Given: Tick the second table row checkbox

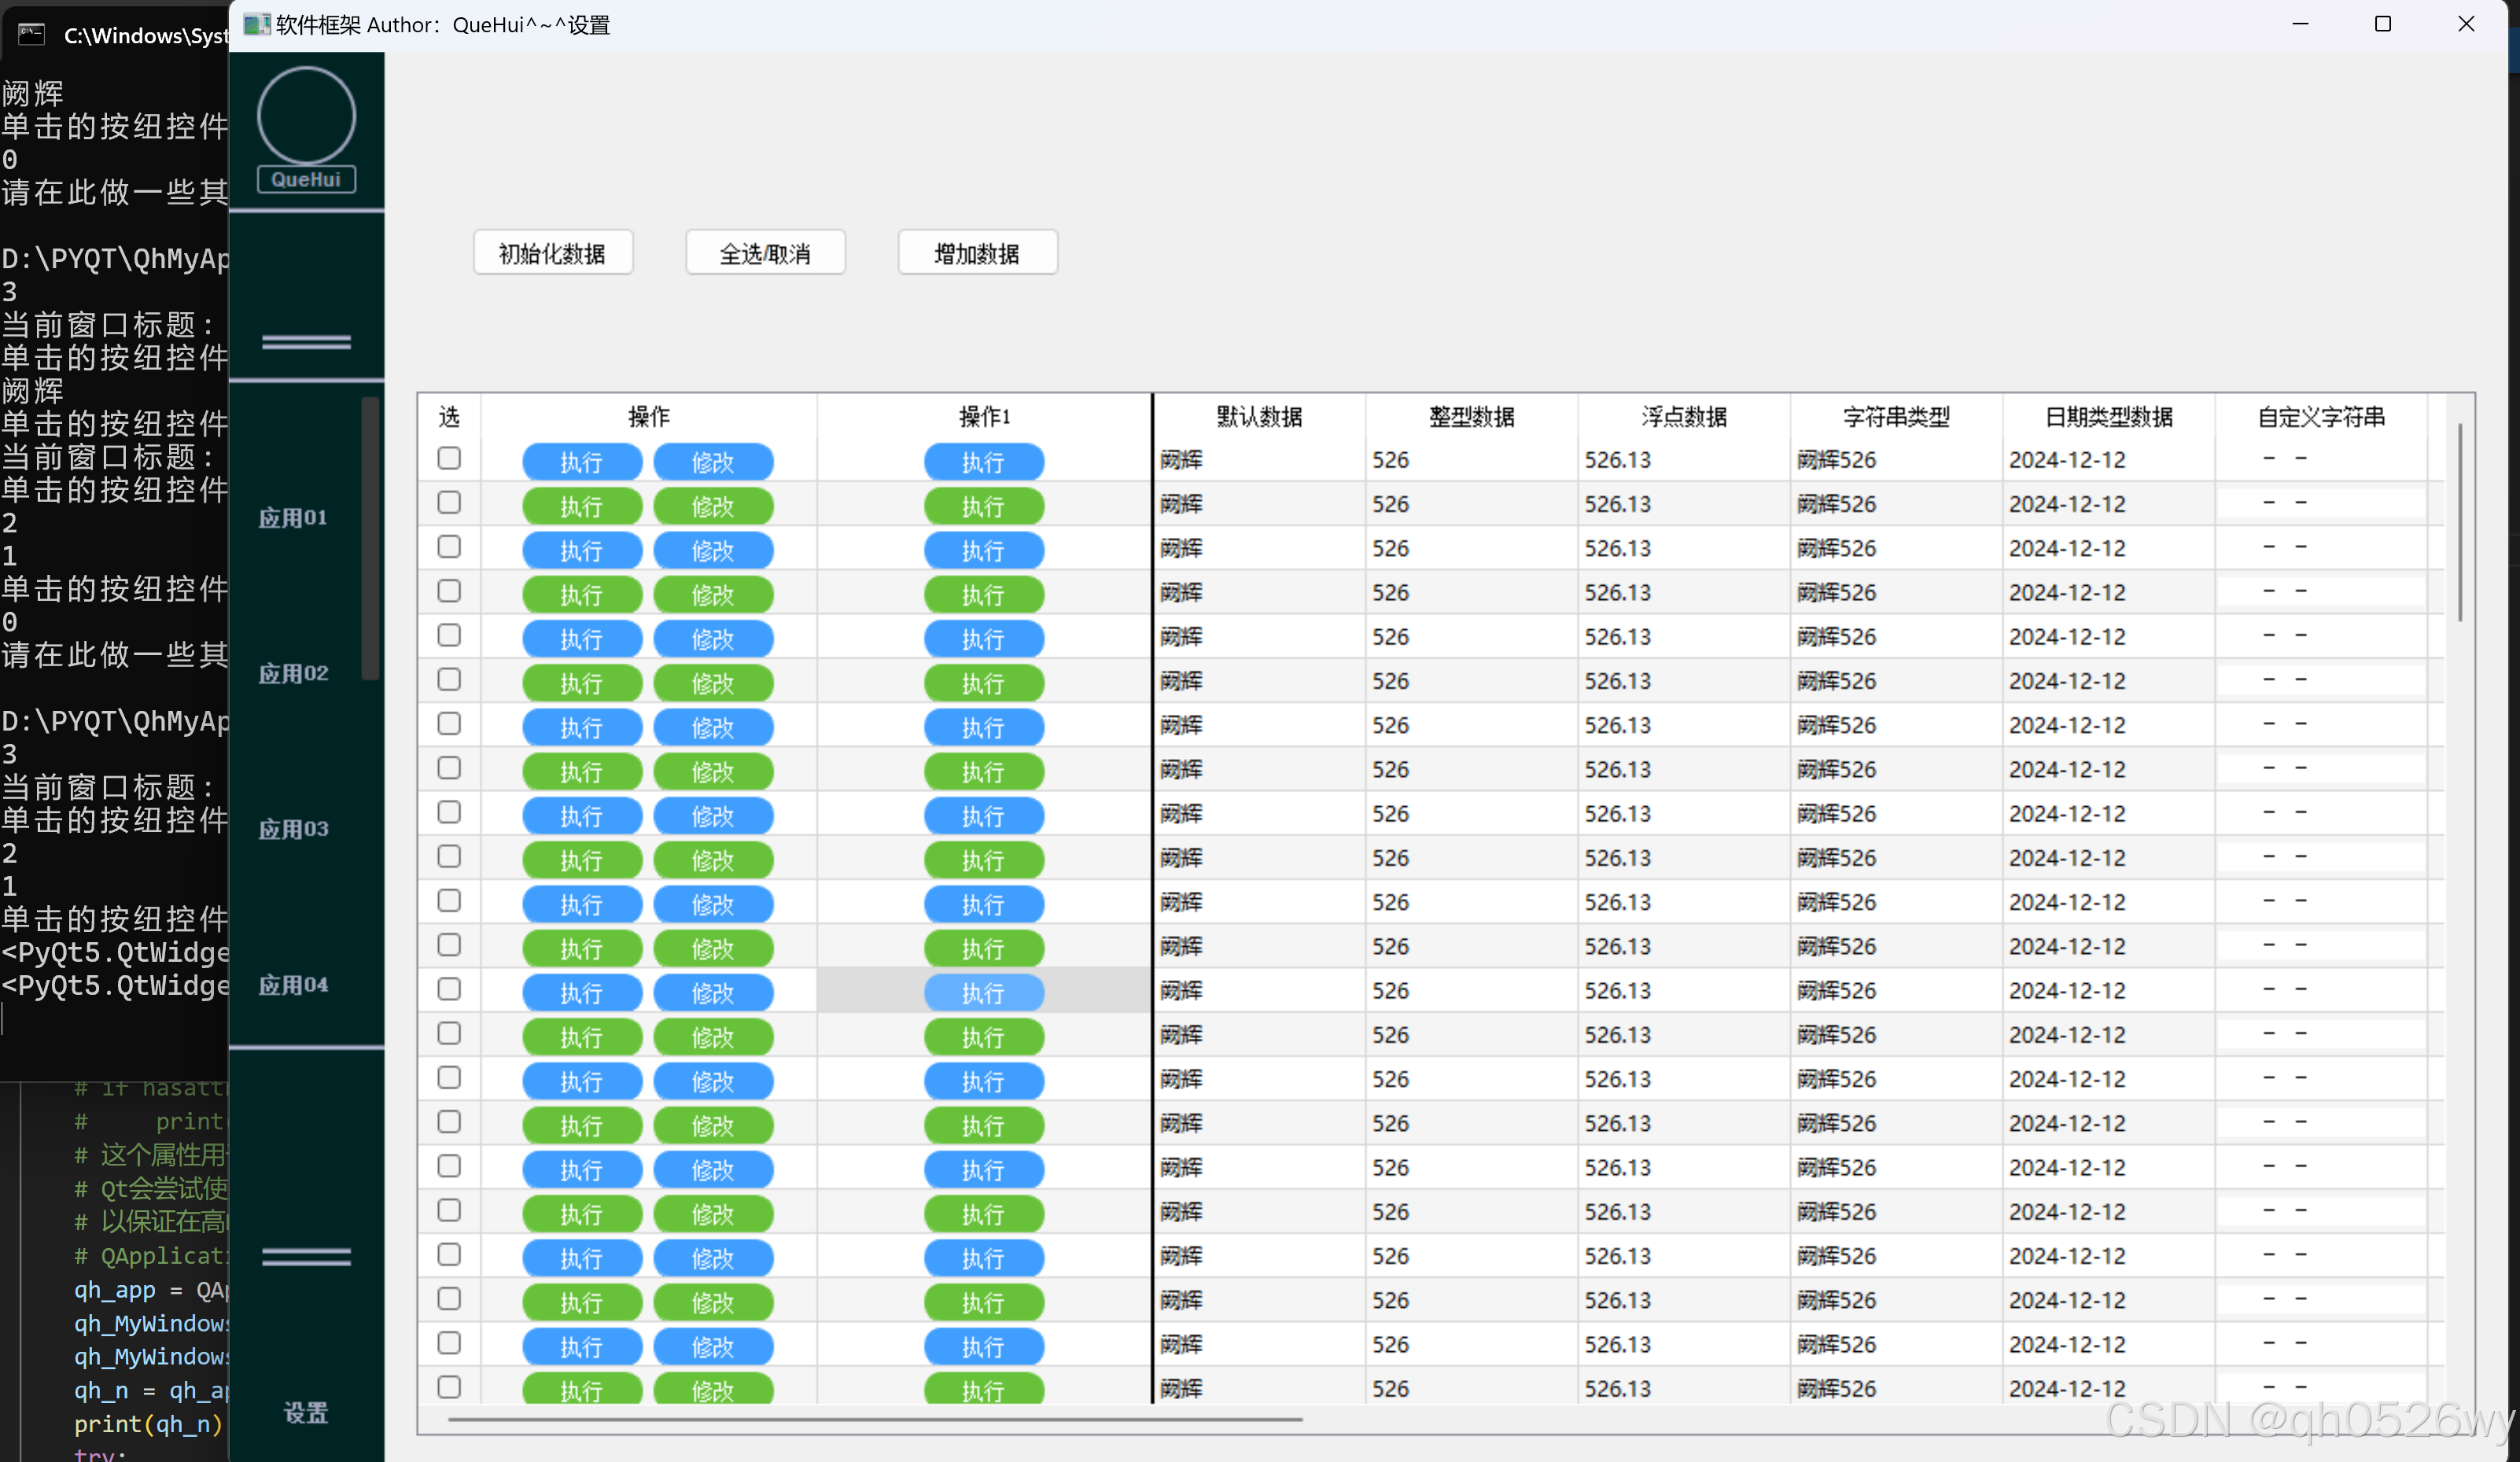Looking at the screenshot, I should 449,503.
